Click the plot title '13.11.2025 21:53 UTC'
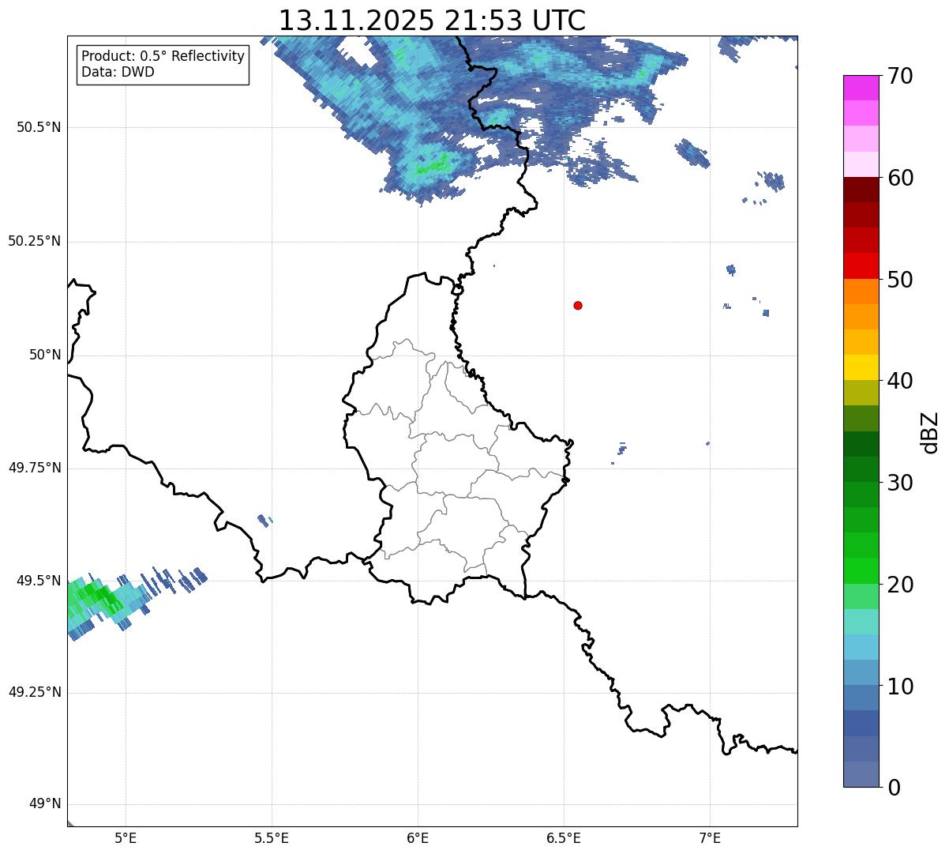 [x=432, y=21]
